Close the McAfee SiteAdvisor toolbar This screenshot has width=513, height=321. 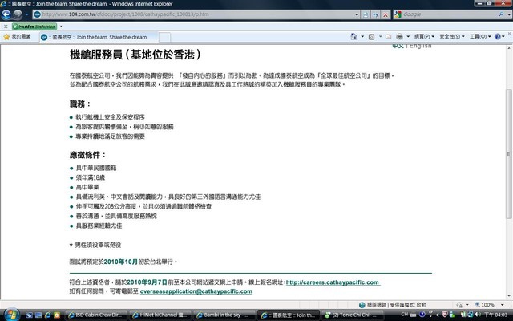(6, 26)
